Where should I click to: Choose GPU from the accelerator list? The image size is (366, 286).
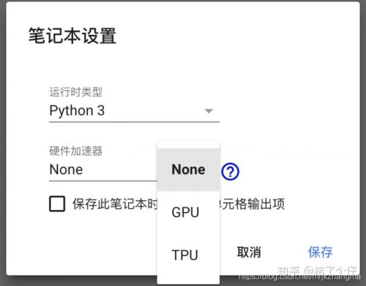(x=185, y=212)
